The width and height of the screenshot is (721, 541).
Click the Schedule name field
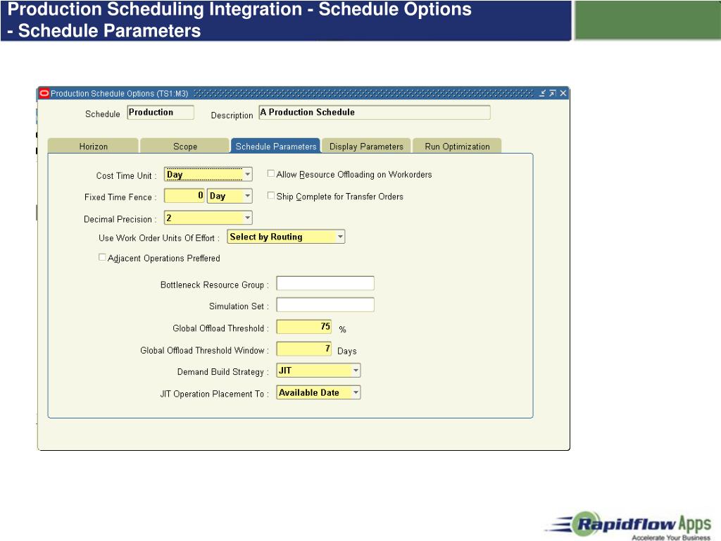(x=161, y=112)
